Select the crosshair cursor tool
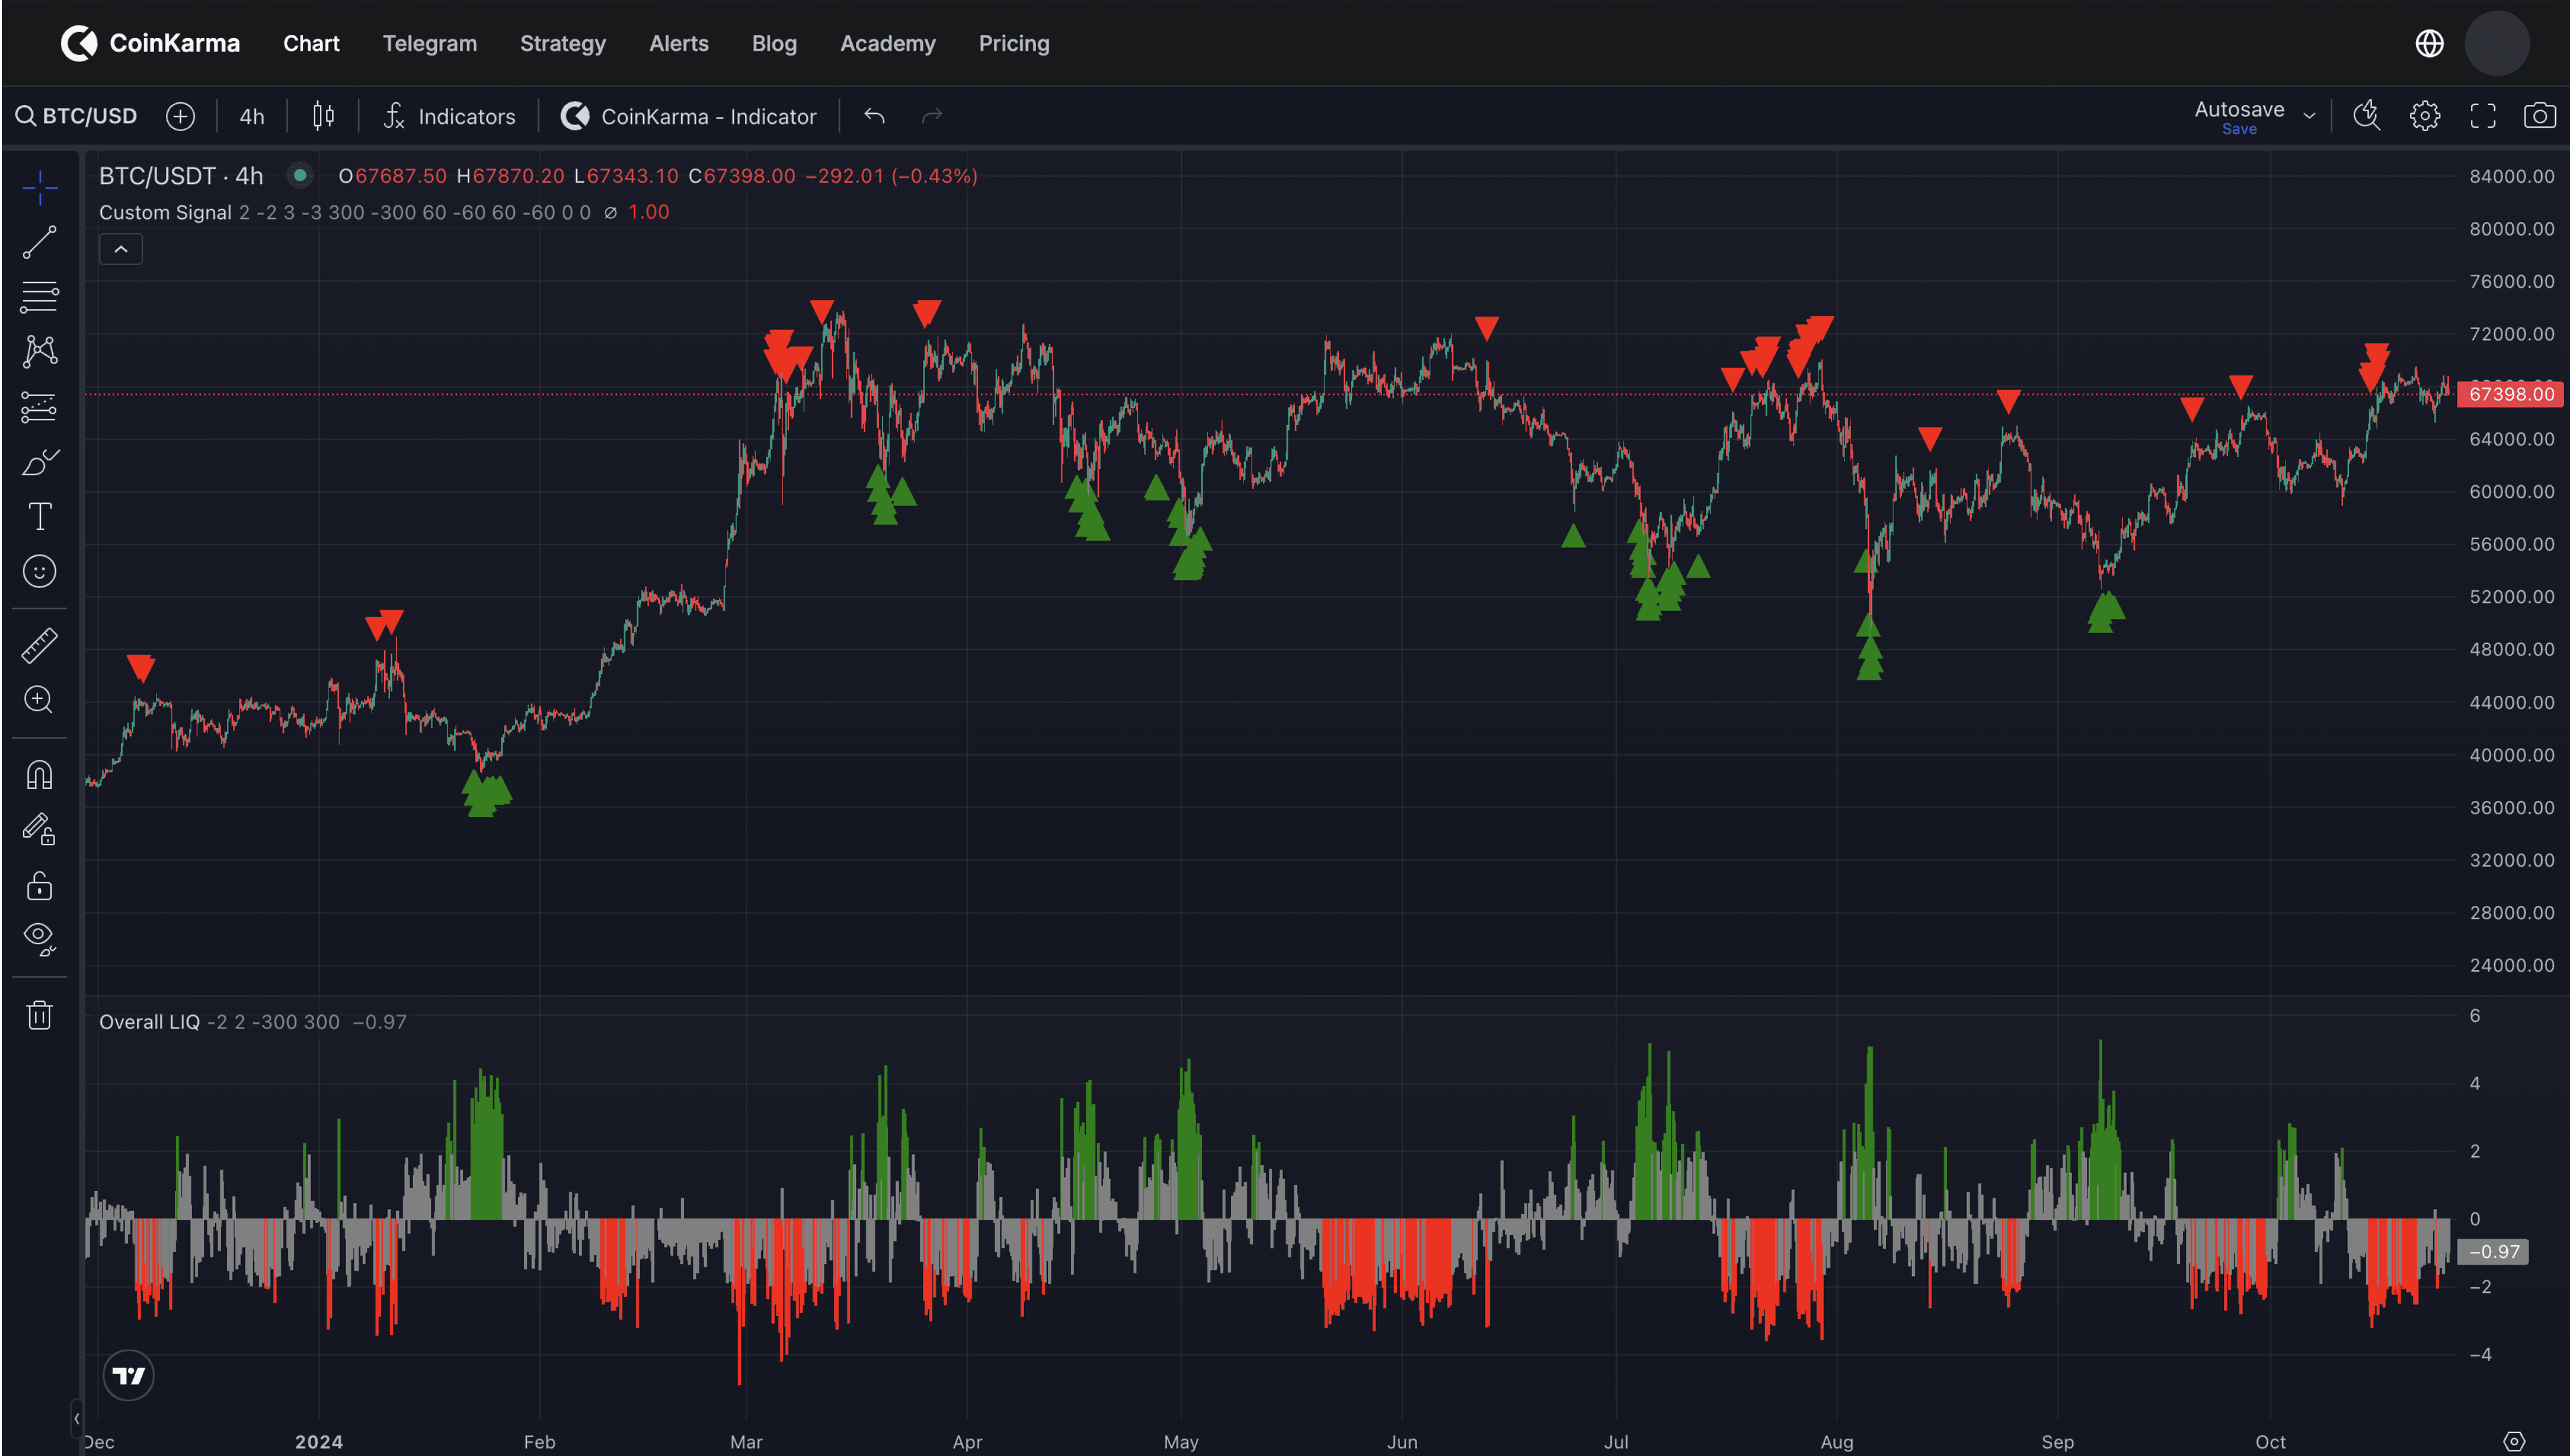The image size is (2570, 1456). [x=40, y=187]
